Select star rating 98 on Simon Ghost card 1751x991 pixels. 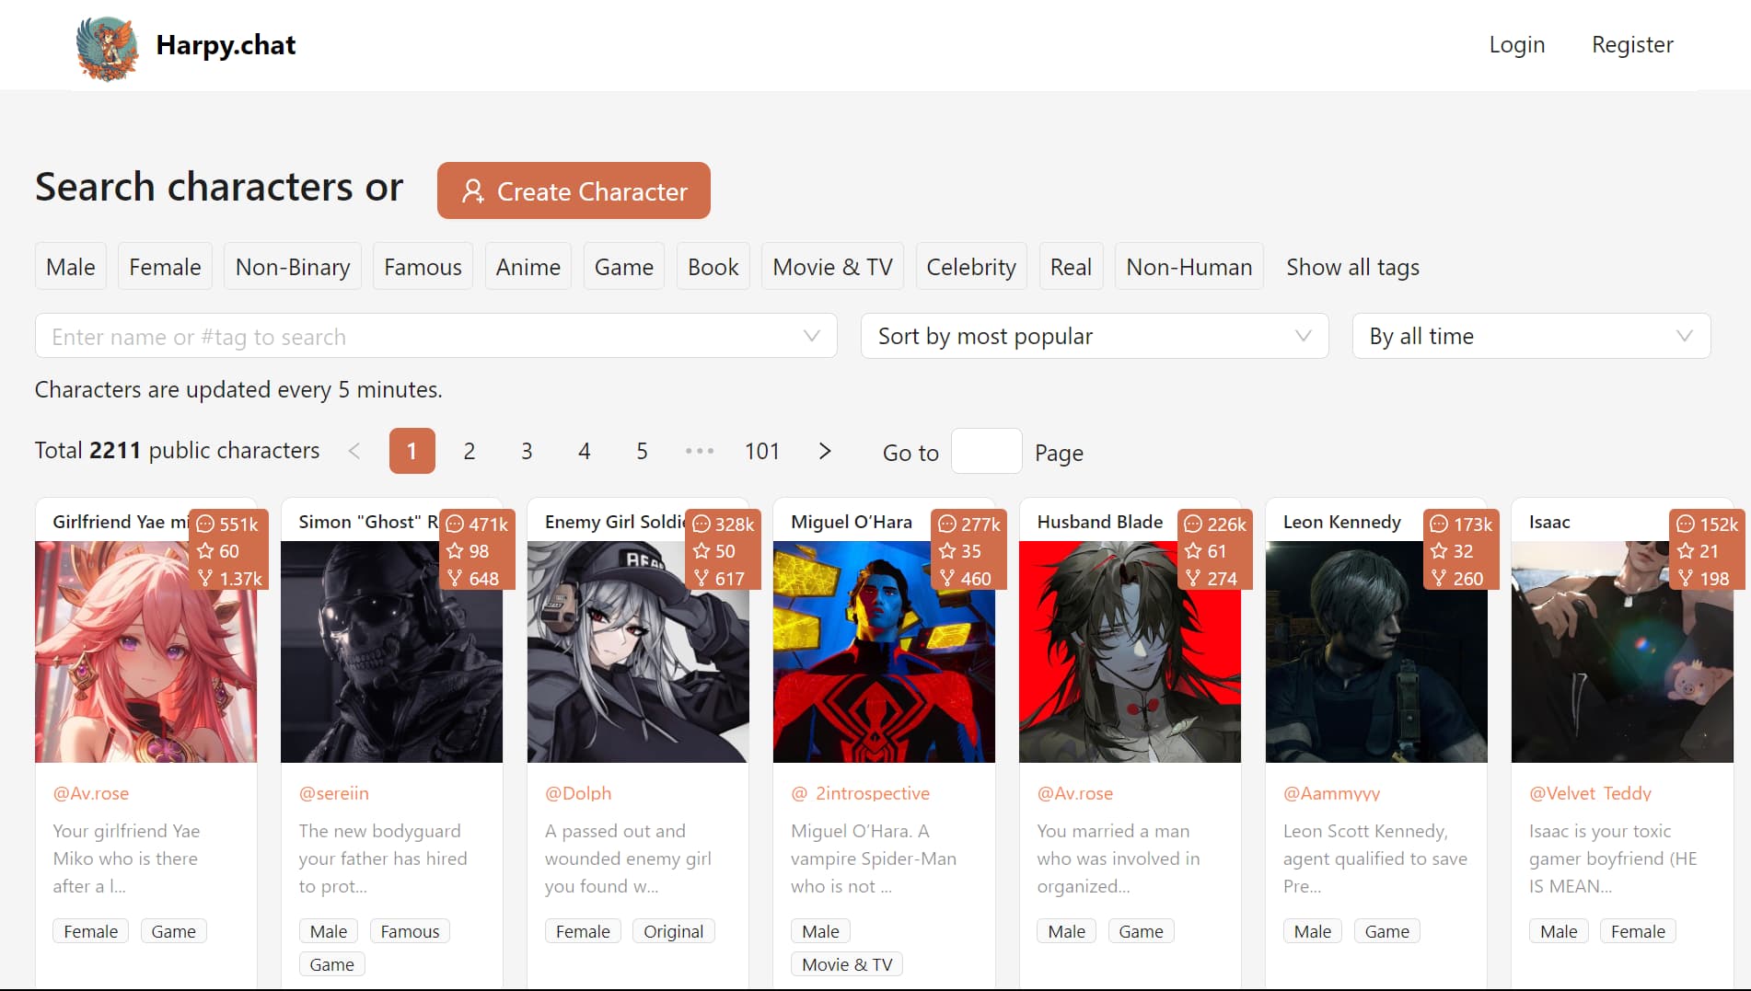pyautogui.click(x=468, y=551)
